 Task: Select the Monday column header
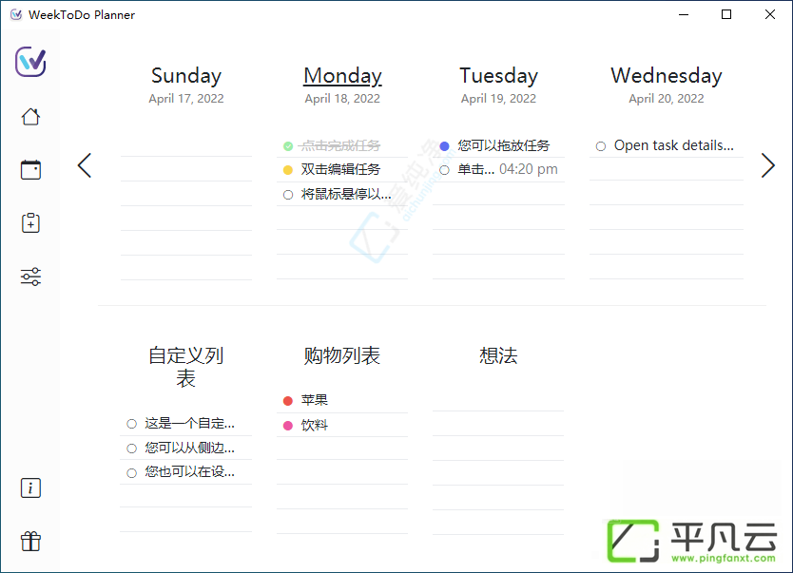point(342,75)
